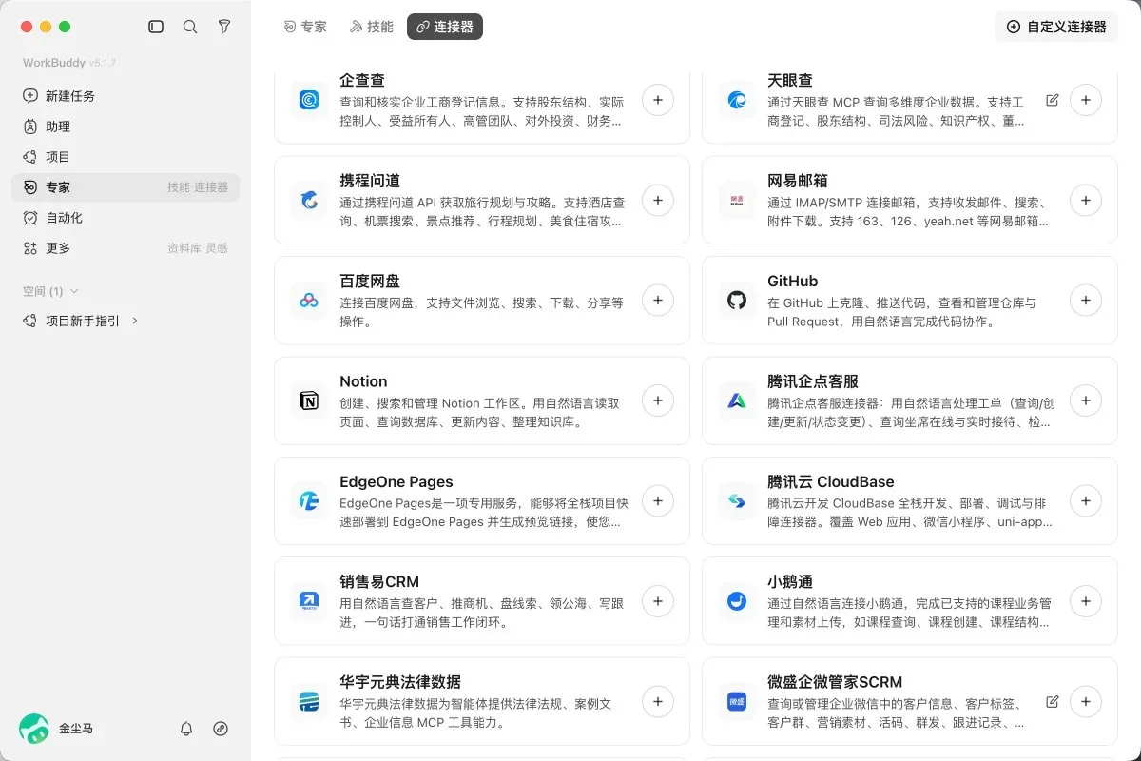This screenshot has height=761, width=1141.
Task: Click the 金尘马 user avatar
Action: point(34,729)
